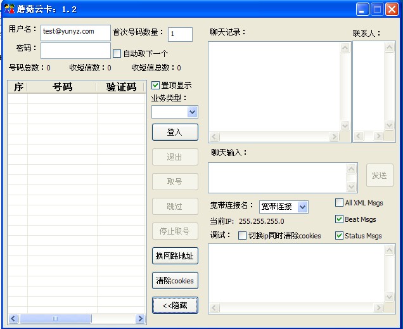Focus the 密码 input field

[x=75, y=51]
